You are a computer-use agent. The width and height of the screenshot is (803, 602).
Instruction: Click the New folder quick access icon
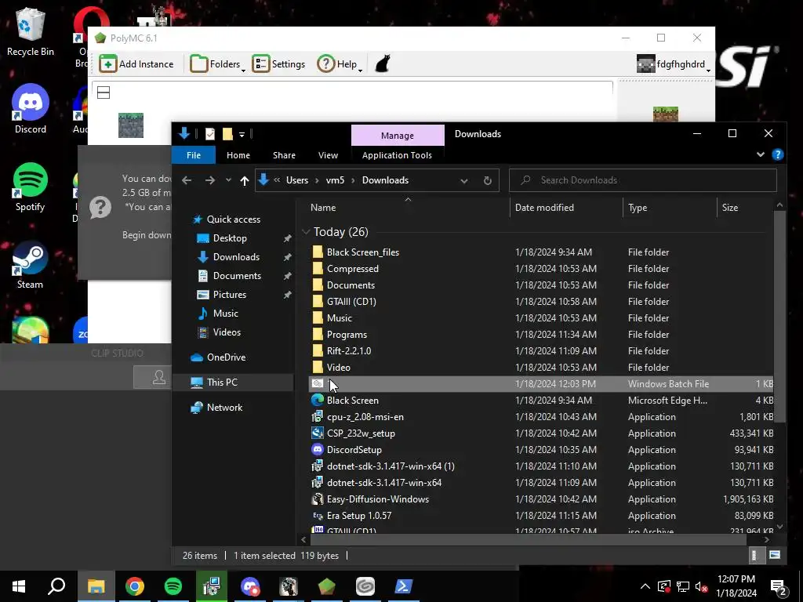[x=227, y=134]
